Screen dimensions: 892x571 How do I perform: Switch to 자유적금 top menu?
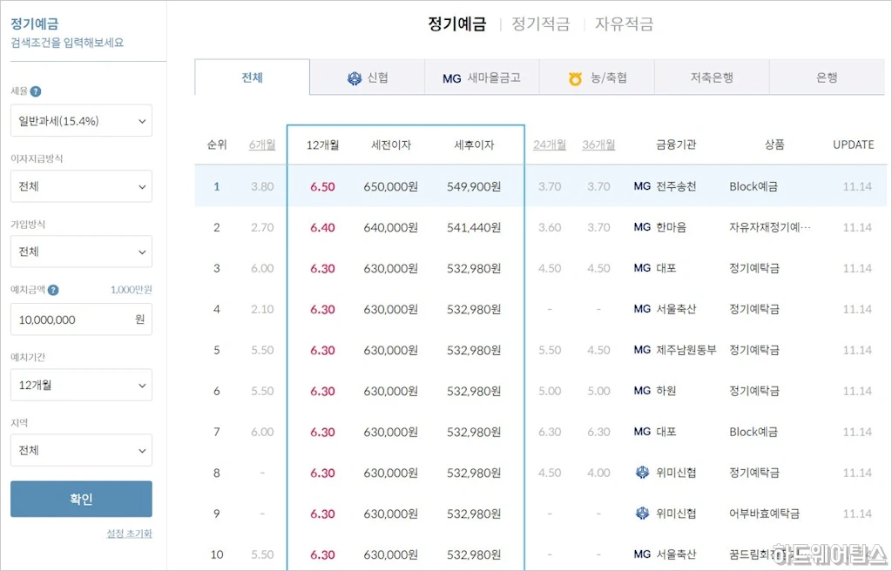tap(625, 24)
